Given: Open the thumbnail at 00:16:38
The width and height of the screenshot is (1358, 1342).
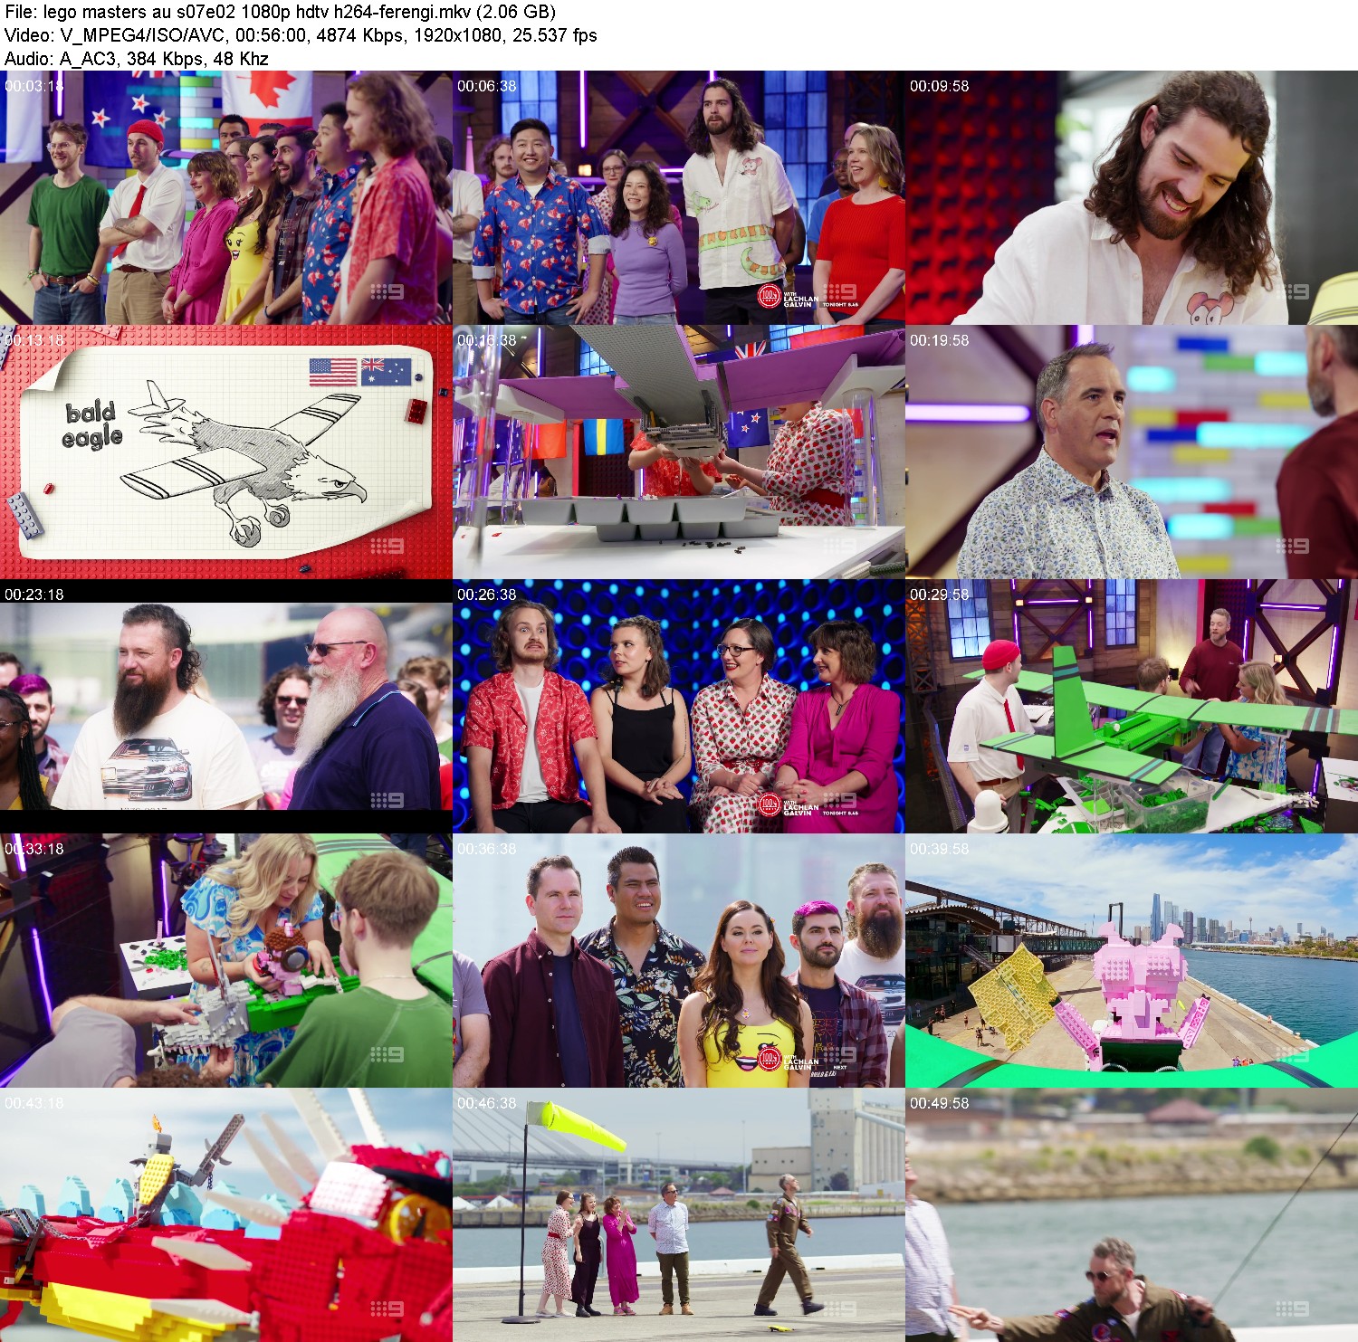Looking at the screenshot, I should 679,452.
